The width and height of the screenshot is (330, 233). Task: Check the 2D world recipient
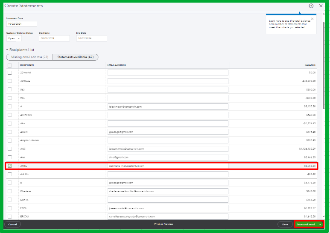pos(10,73)
